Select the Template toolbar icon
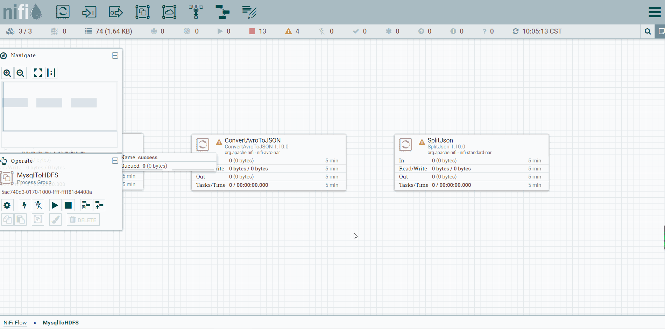The image size is (665, 329). [x=222, y=12]
